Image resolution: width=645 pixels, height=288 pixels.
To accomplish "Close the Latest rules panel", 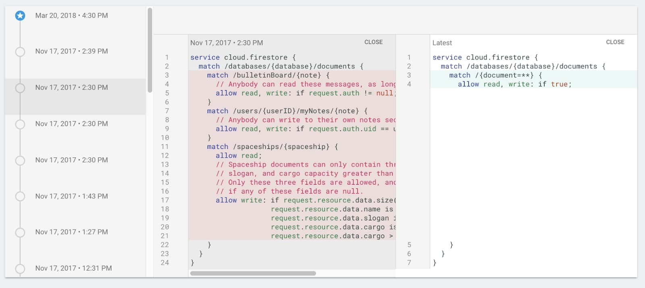I will pos(615,42).
